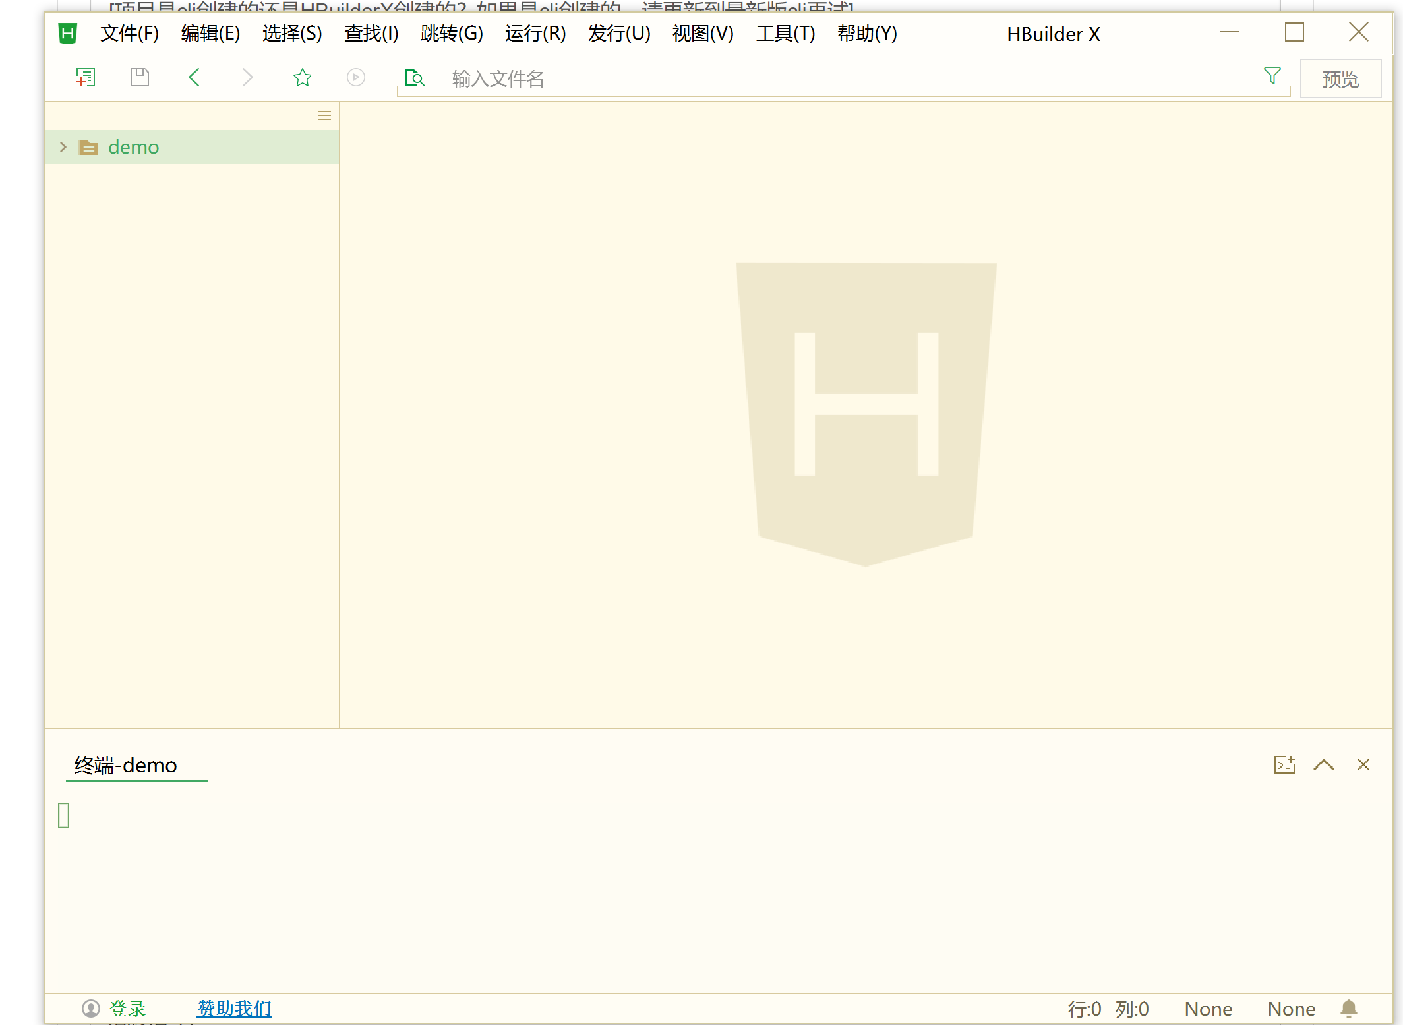Click the 登录 login link
The height and width of the screenshot is (1025, 1403).
(x=127, y=1009)
